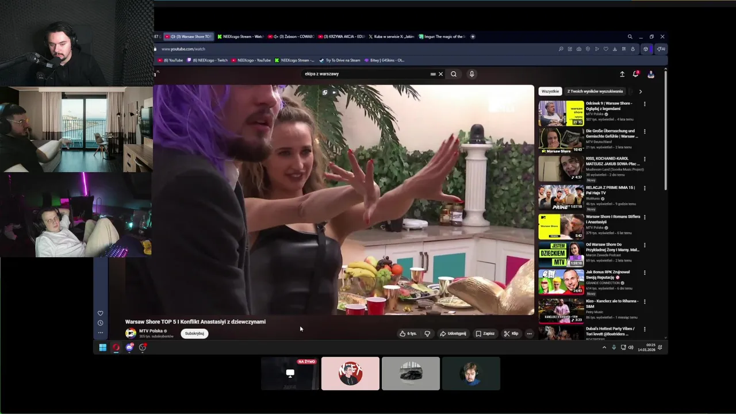Clear the search field with the X
Image resolution: width=736 pixels, height=414 pixels.
coord(441,74)
